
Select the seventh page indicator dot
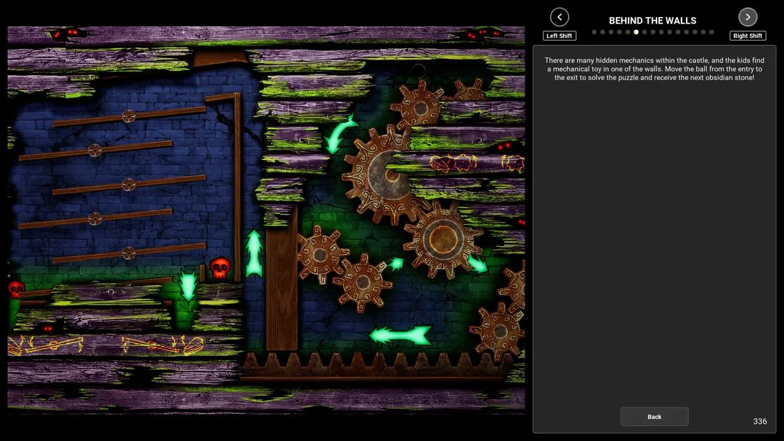644,32
